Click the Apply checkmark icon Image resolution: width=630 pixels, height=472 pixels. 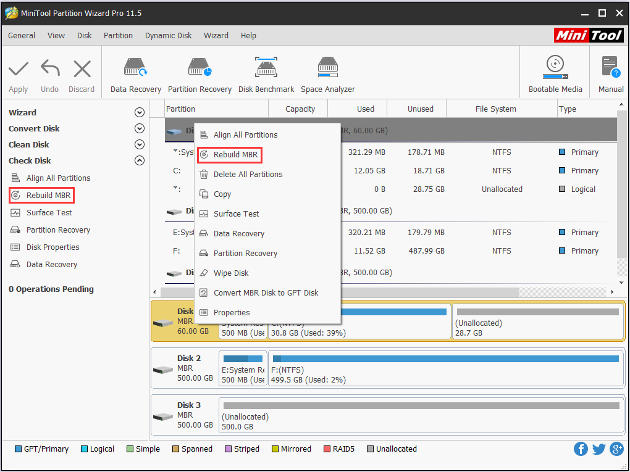tap(19, 69)
